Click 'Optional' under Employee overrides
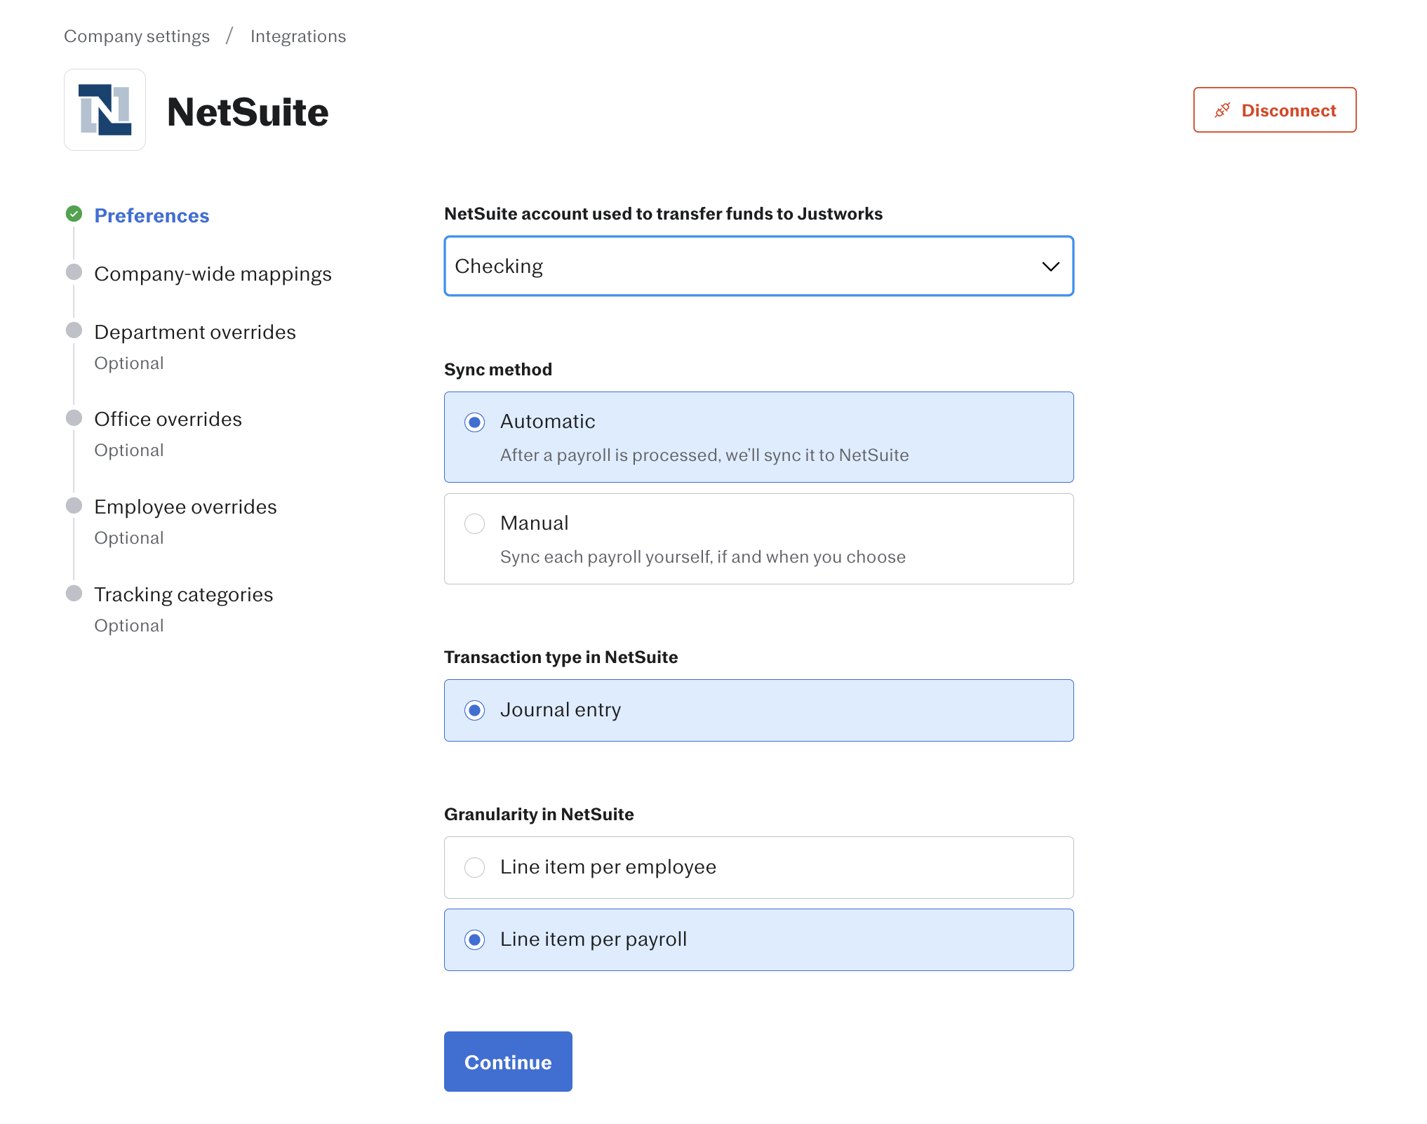Image resolution: width=1427 pixels, height=1124 pixels. (129, 538)
